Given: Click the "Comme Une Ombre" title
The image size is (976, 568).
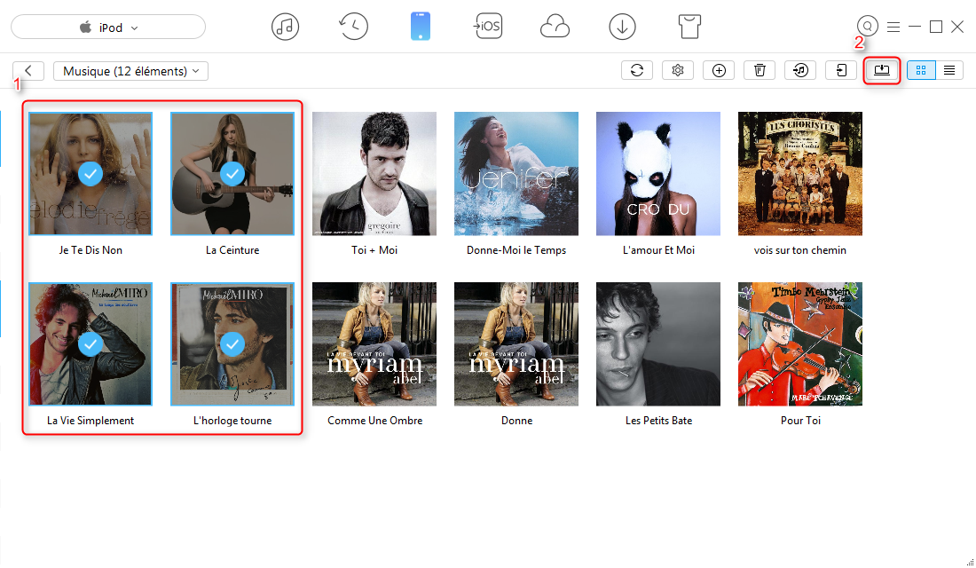Looking at the screenshot, I should point(374,421).
